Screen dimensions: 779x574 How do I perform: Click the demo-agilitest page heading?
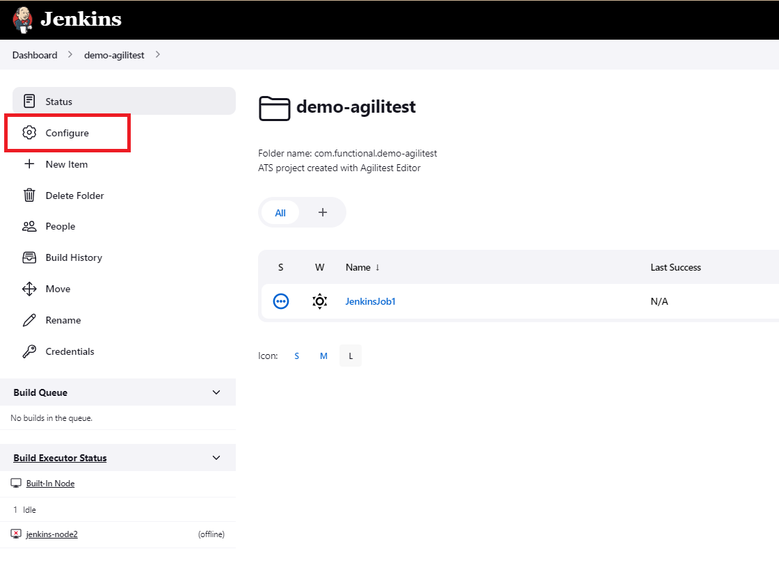click(356, 107)
